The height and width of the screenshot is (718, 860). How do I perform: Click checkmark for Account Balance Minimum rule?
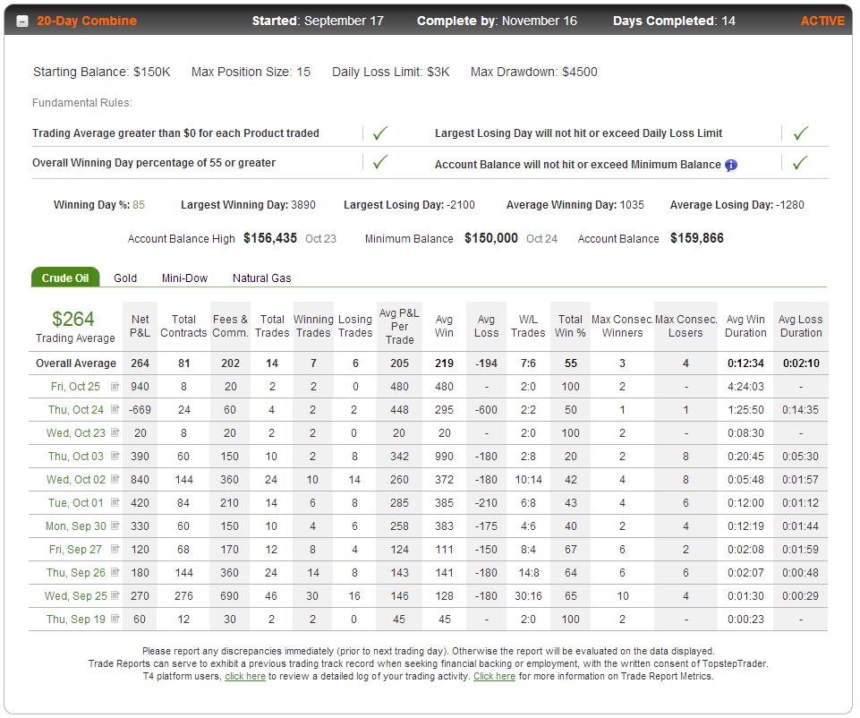(801, 162)
